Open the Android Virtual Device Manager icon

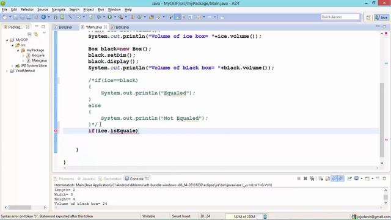point(62,17)
